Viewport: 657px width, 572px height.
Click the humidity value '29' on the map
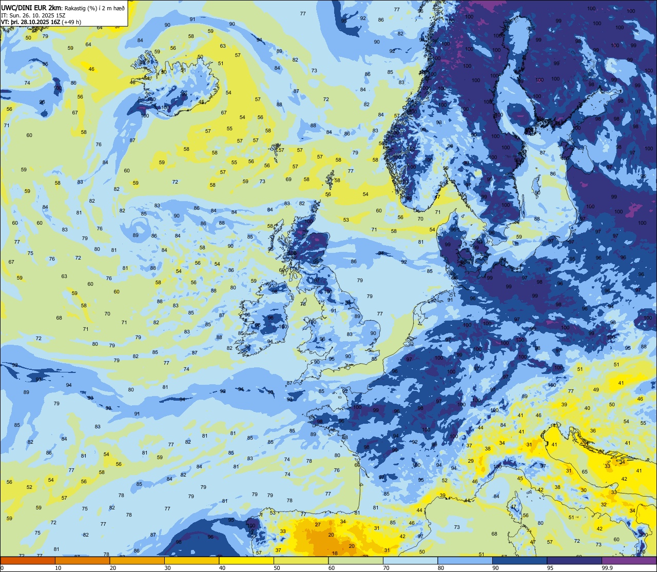click(471, 461)
